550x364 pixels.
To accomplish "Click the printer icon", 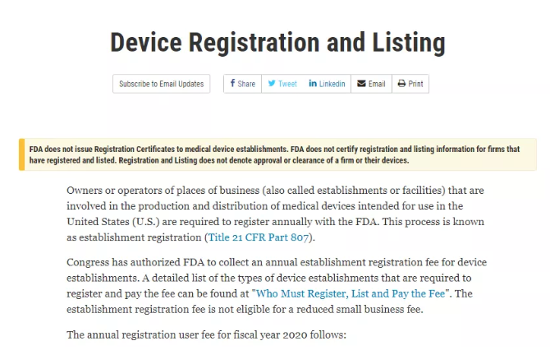I will 401,84.
